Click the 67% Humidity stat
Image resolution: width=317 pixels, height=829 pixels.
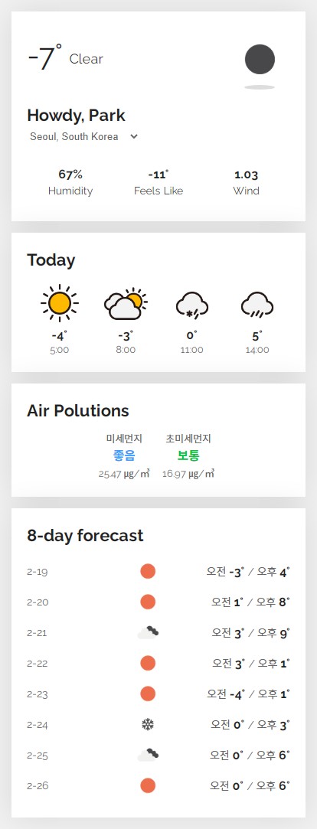tap(70, 182)
